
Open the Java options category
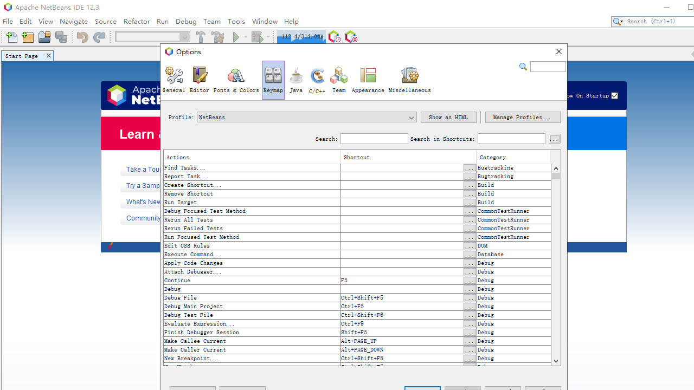tap(296, 80)
